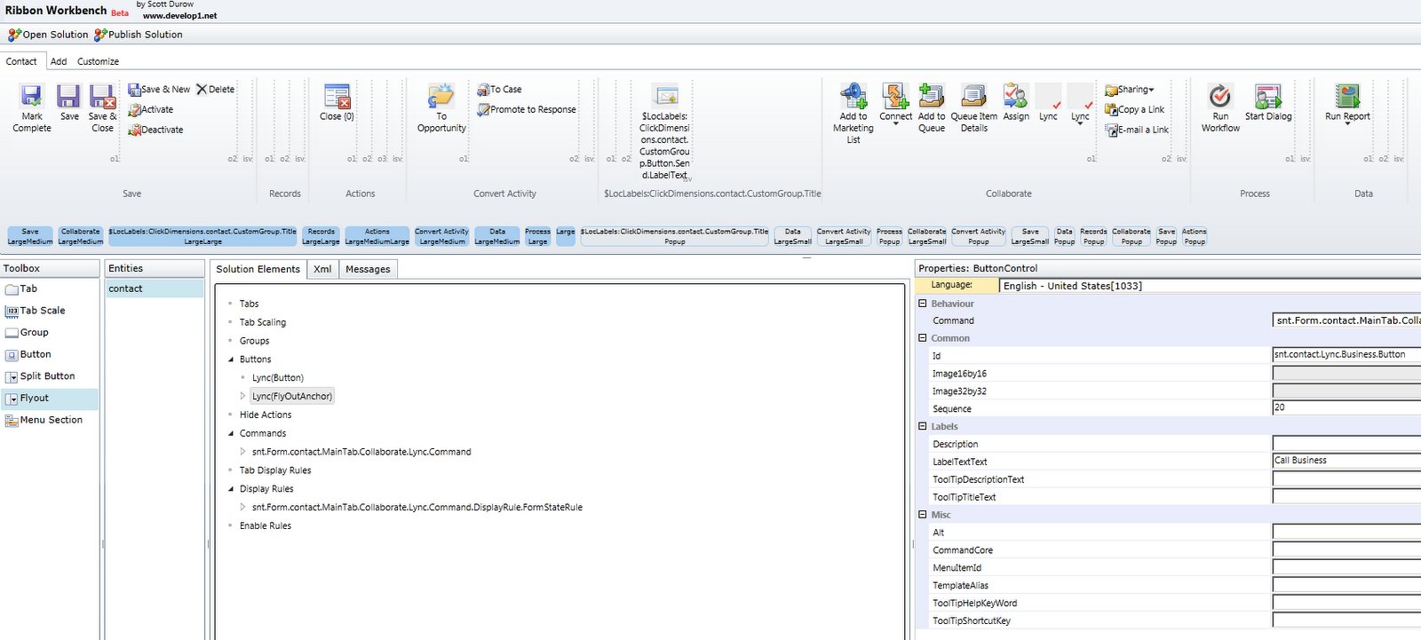Click the Mark Complete ribbon icon

pos(32,96)
